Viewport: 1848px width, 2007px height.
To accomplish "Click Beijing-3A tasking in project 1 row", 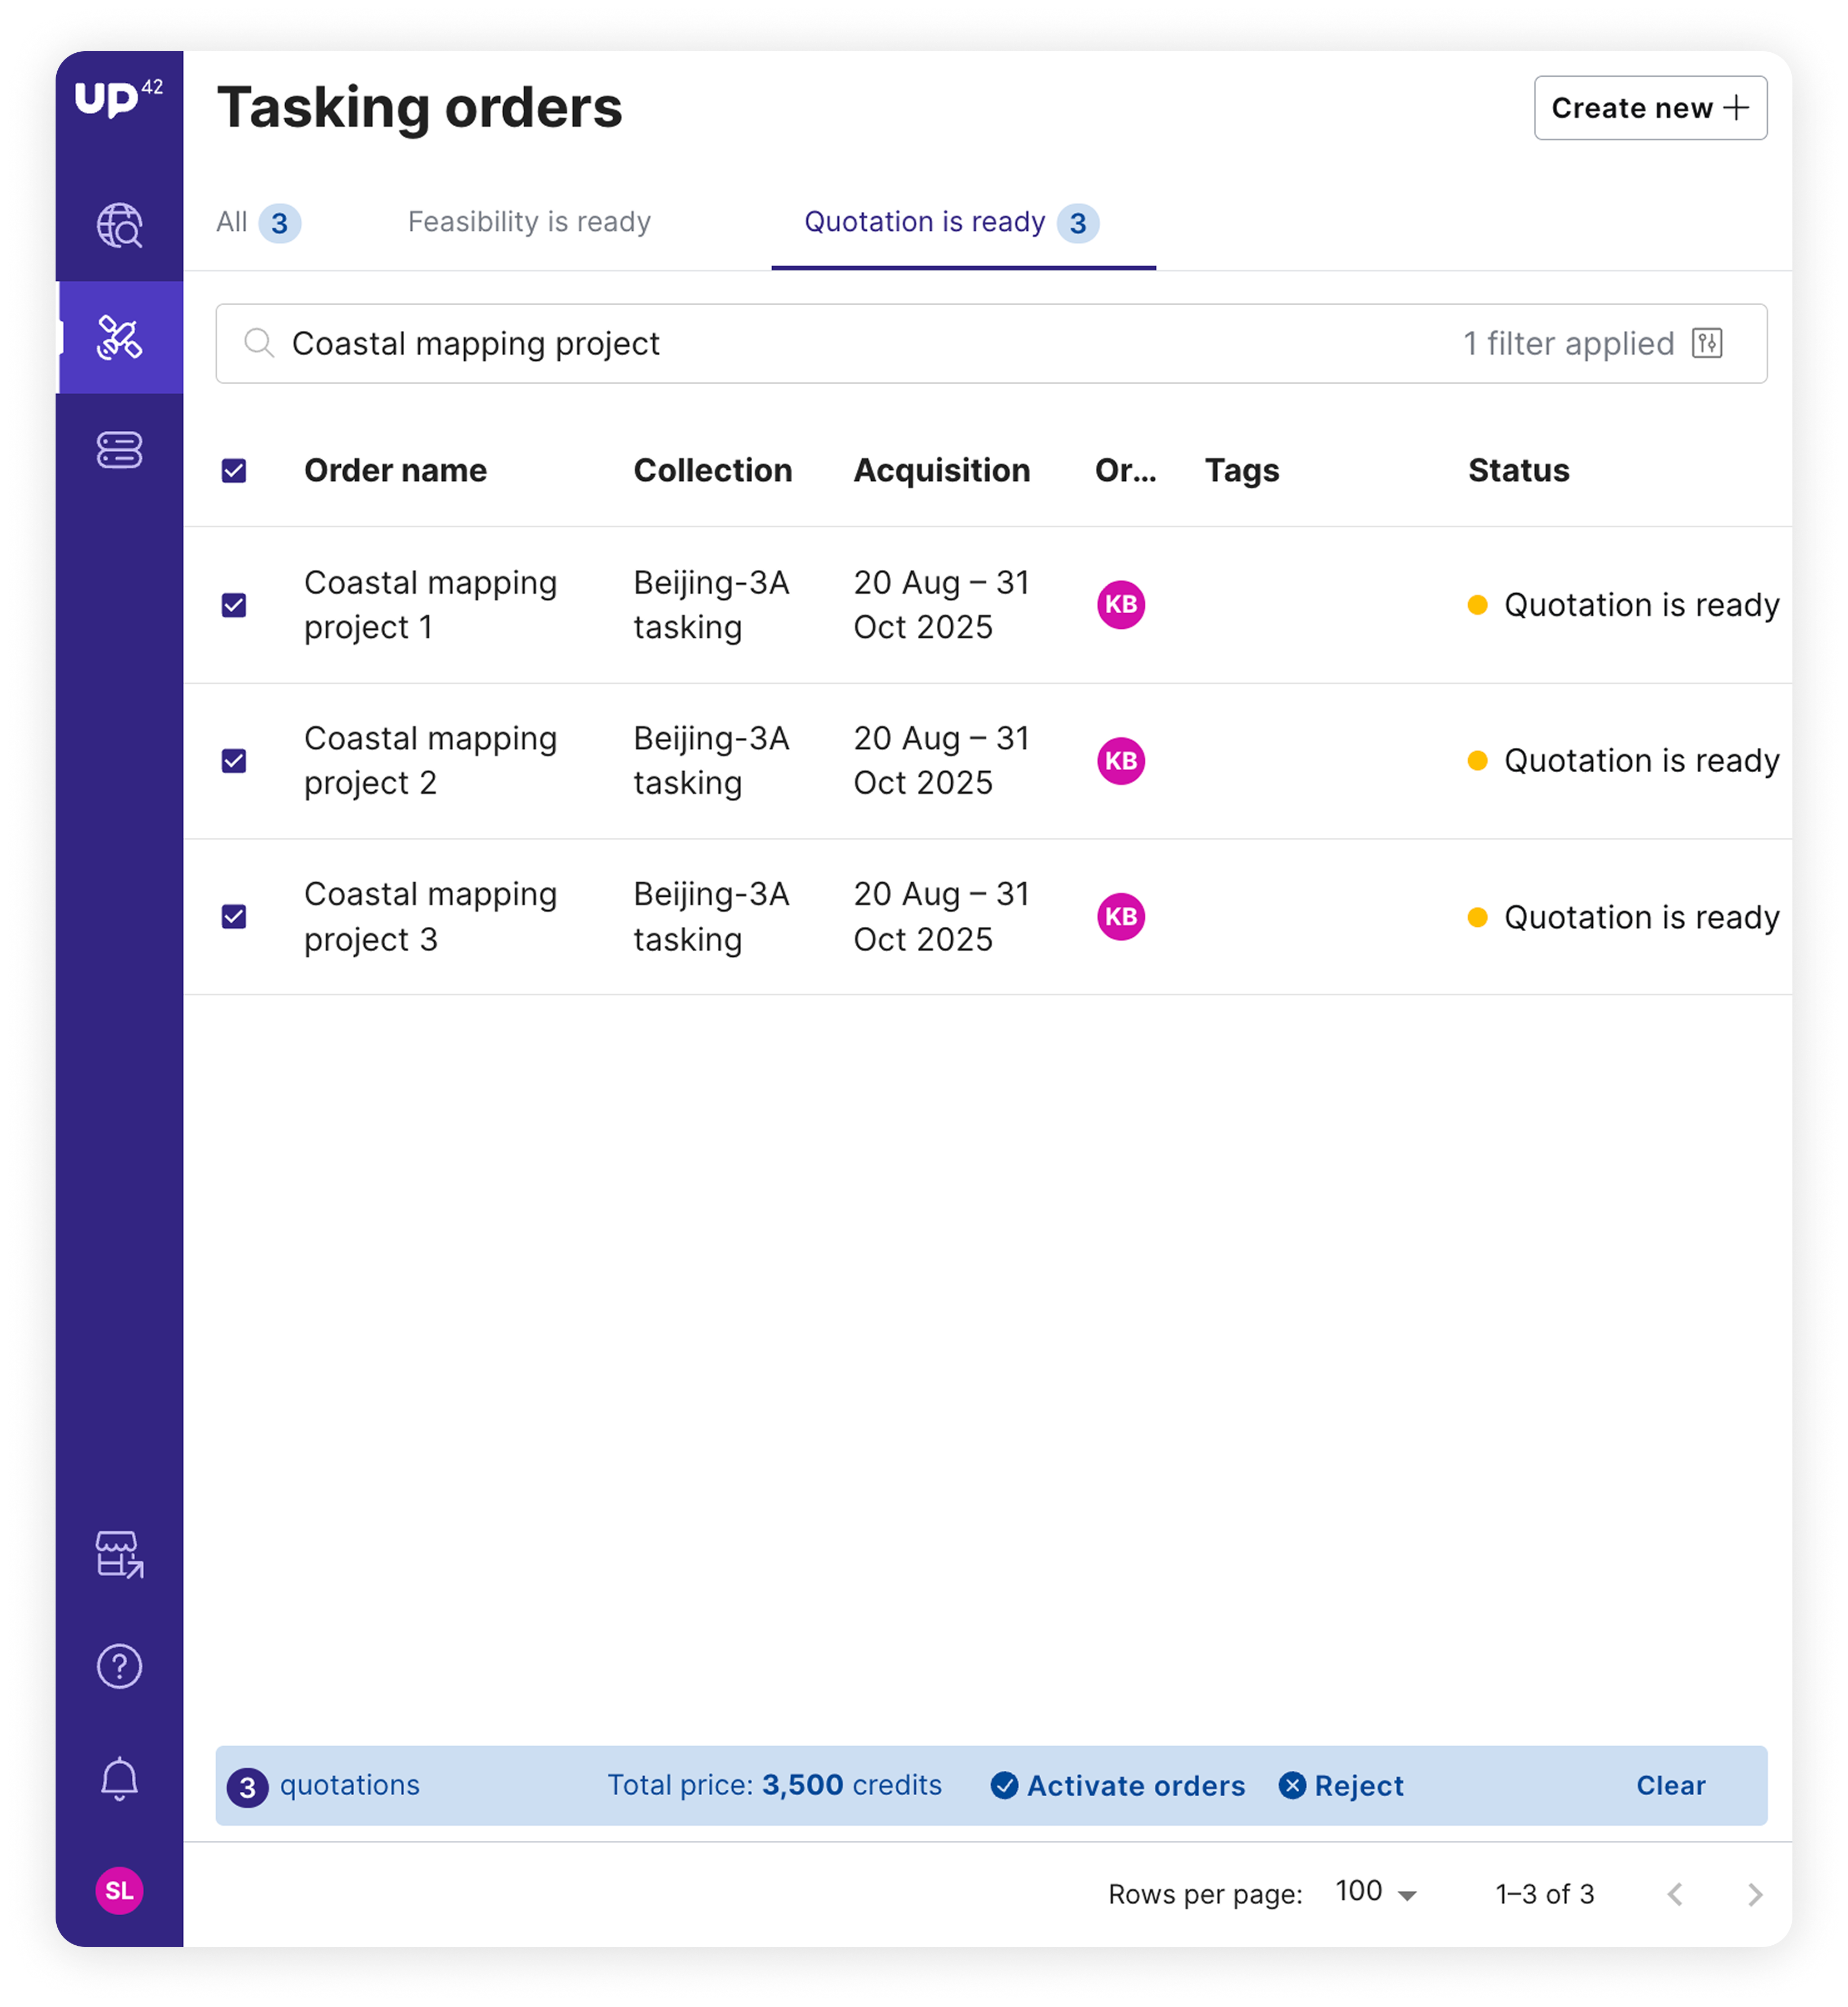I will (711, 604).
